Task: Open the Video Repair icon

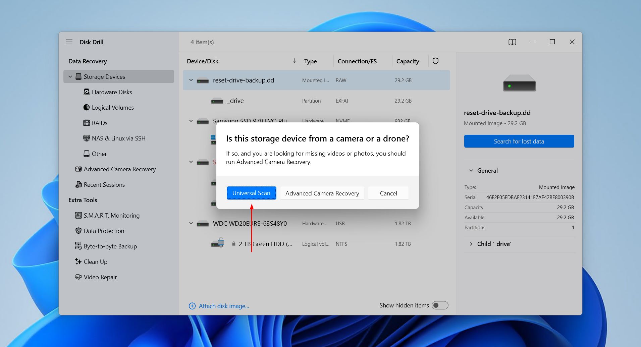Action: click(x=78, y=277)
